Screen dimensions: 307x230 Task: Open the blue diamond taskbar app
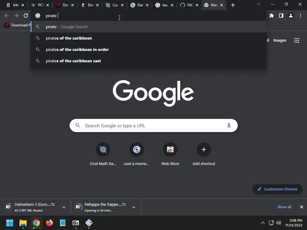click(x=89, y=223)
